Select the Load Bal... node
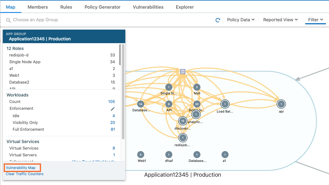This screenshot has height=185, width=329. click(225, 104)
